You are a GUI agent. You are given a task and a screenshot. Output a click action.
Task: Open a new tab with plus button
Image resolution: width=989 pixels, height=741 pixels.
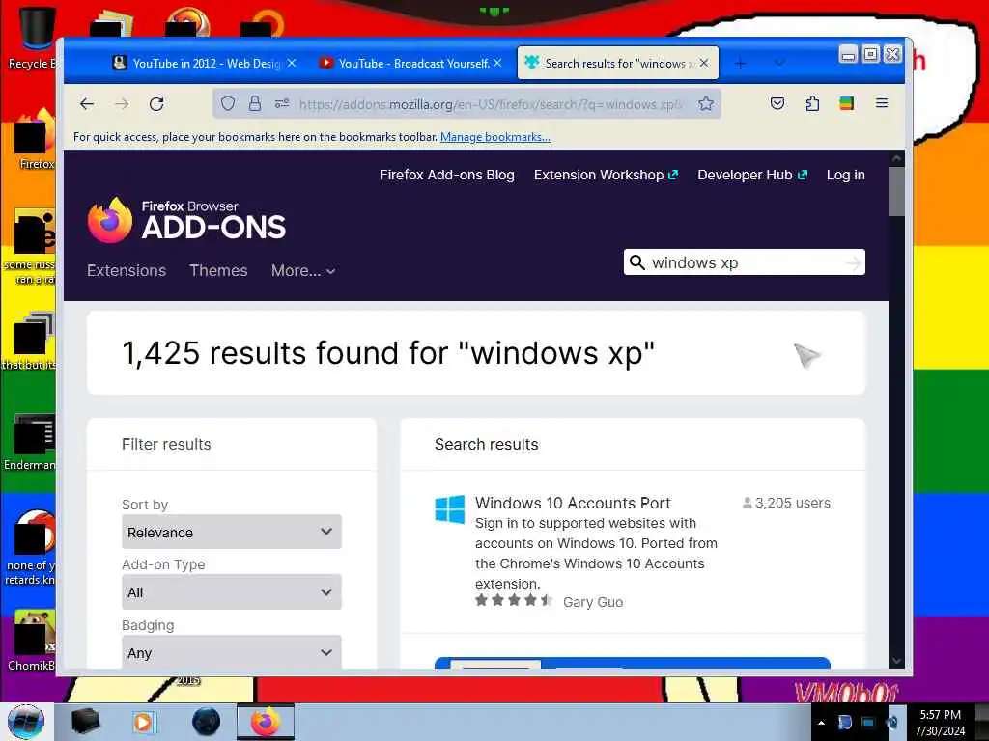(741, 63)
